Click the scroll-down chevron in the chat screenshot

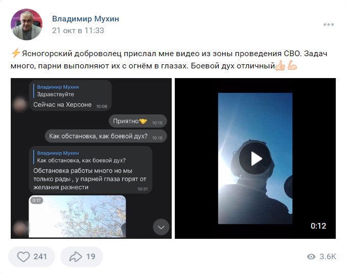(161, 227)
